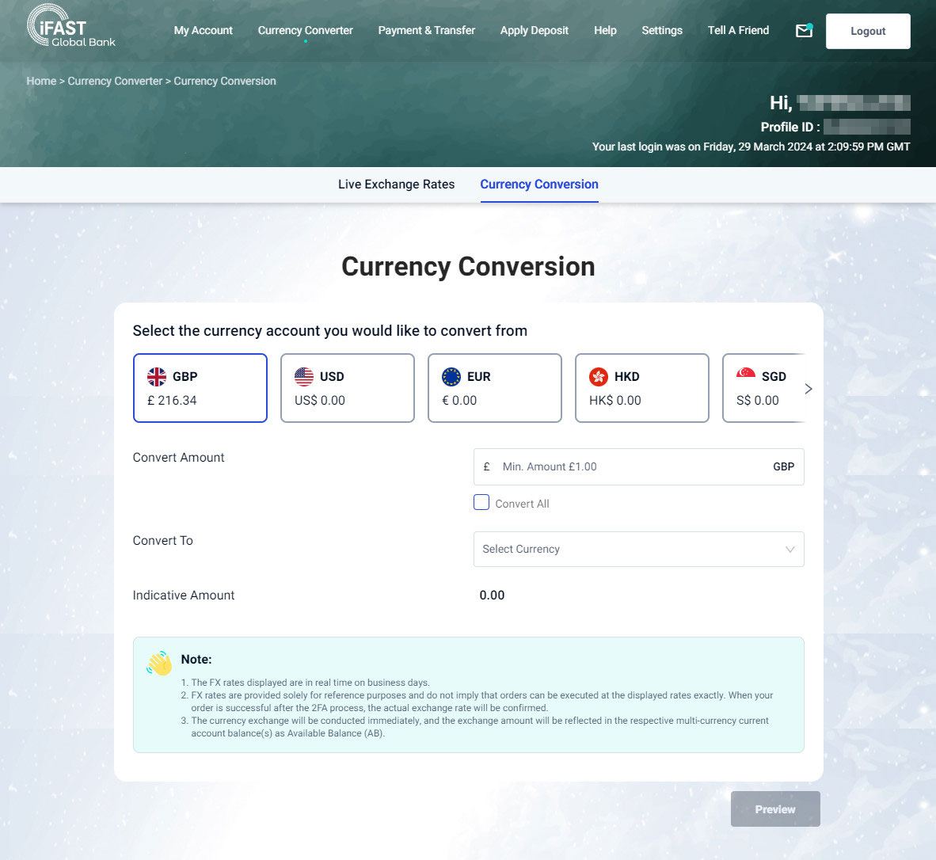Pick the HKD account with Hong Kong flag
Viewport: 936px width, 860px height.
(x=642, y=388)
